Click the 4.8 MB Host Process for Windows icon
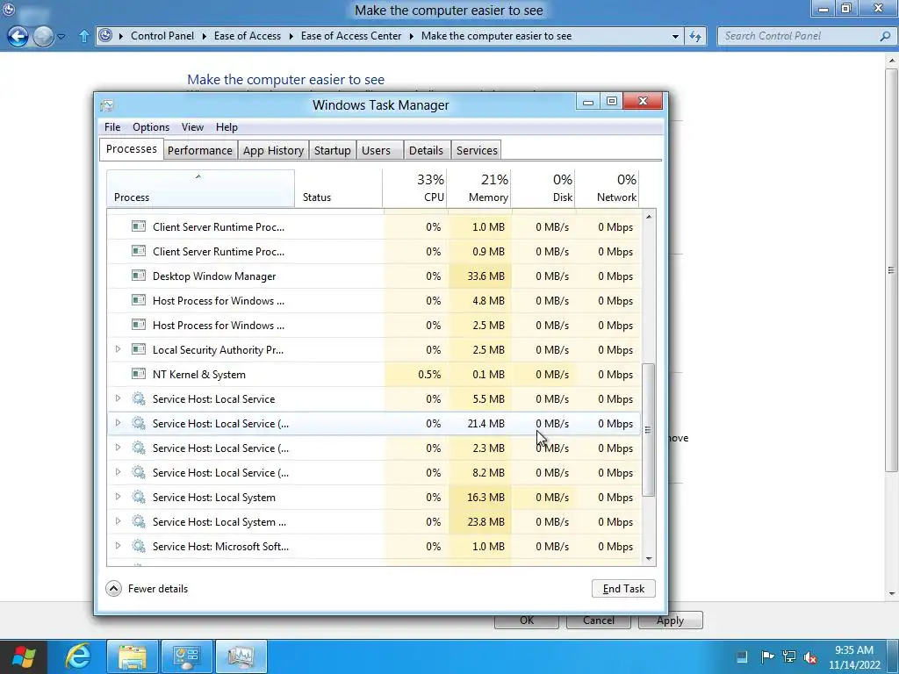This screenshot has width=899, height=674. [x=139, y=300]
